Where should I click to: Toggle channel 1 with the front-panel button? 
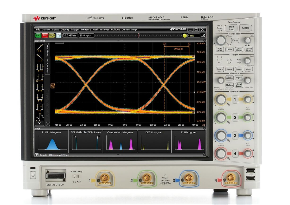[x=235, y=100]
